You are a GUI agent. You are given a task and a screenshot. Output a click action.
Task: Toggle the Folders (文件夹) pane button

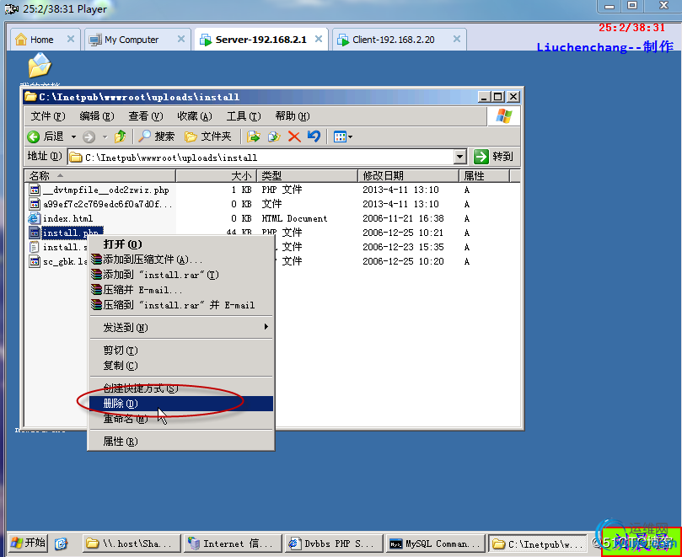[x=208, y=137]
